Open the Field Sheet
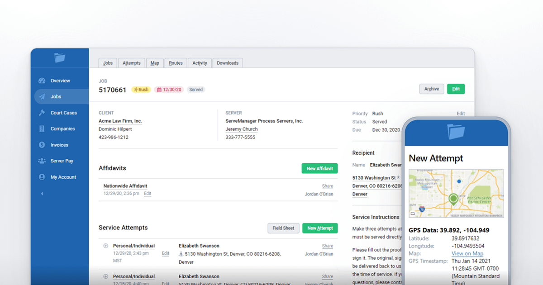The image size is (543, 285). 283,228
